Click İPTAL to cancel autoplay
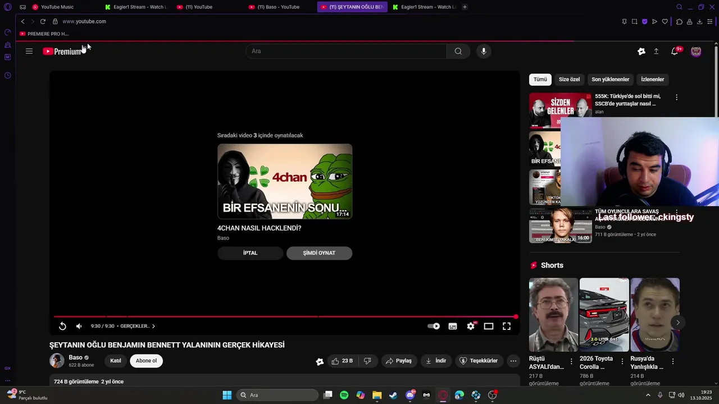 [251, 253]
